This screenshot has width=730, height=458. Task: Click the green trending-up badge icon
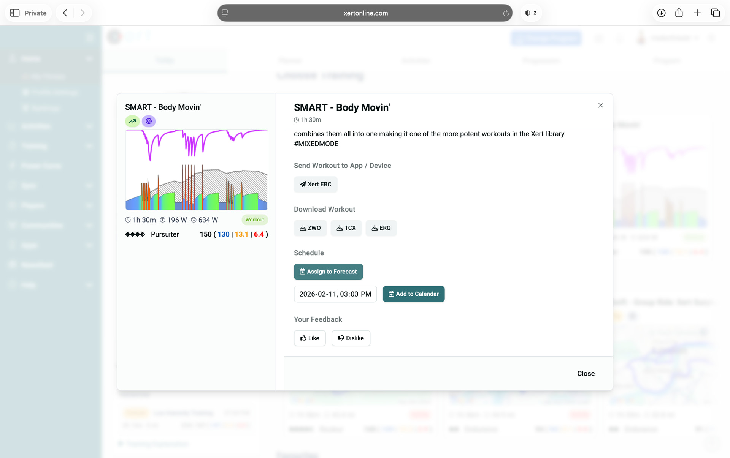(x=132, y=121)
